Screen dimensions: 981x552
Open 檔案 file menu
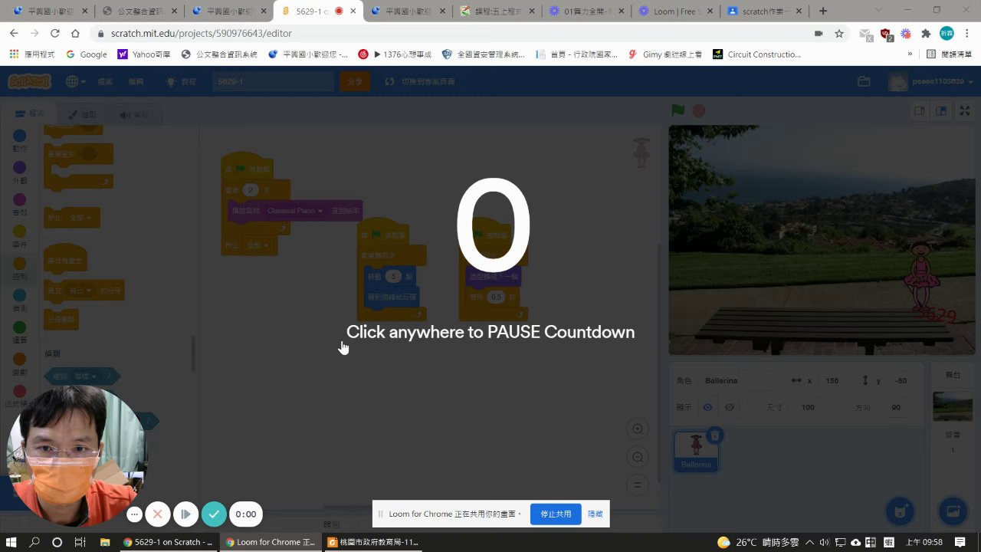coord(105,81)
